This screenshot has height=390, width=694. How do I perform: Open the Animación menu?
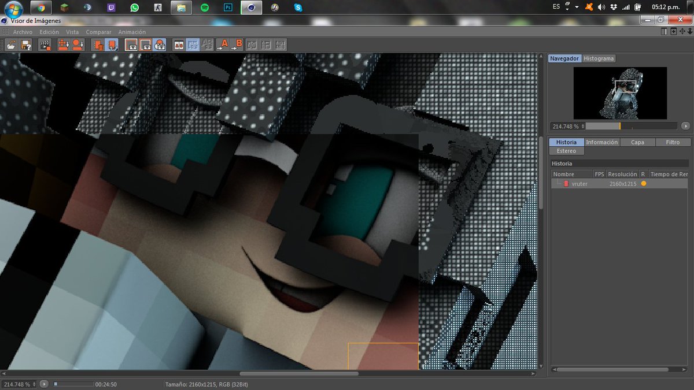[x=132, y=32]
